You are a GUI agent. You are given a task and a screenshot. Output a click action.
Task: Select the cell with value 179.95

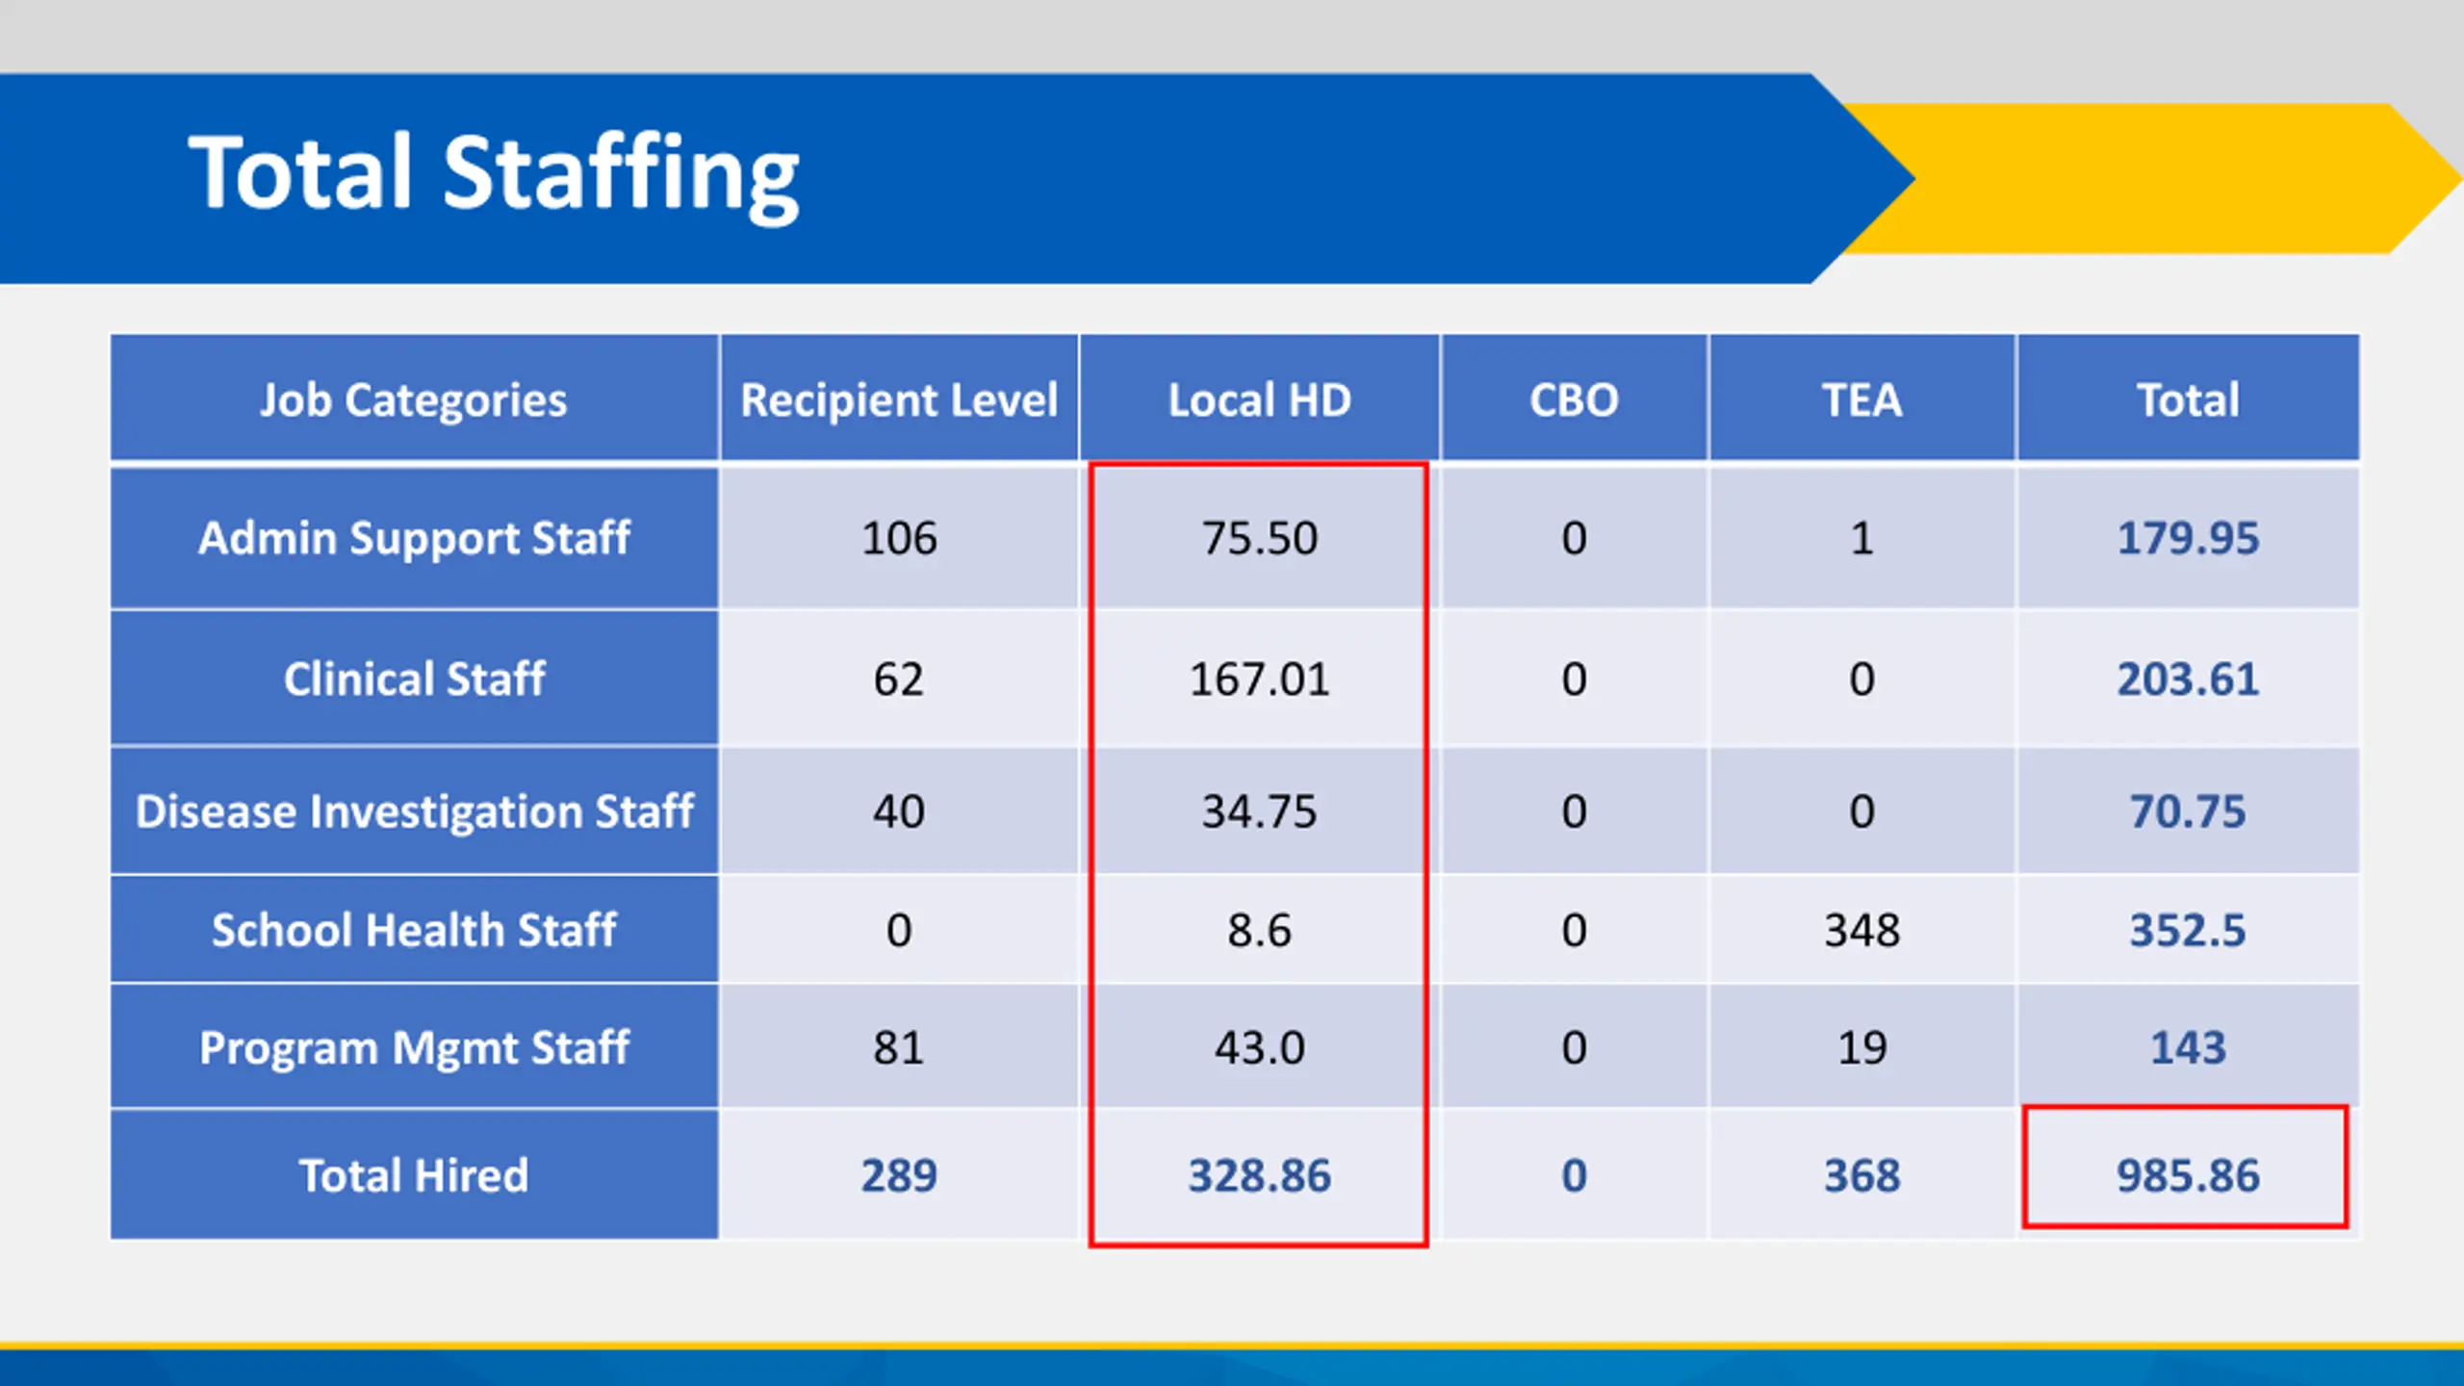2188,537
